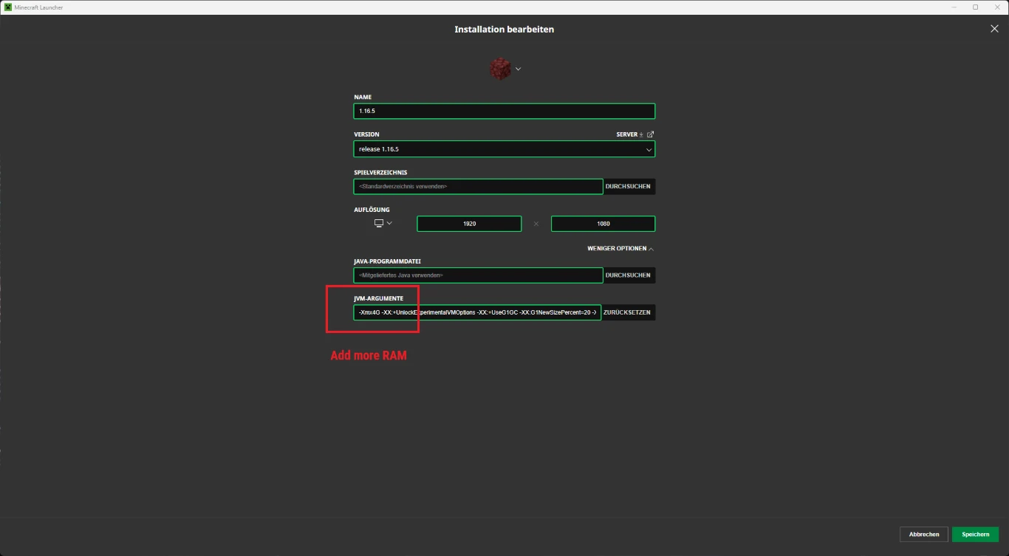1009x556 pixels.
Task: Open server page via external-link icon
Action: pyautogui.click(x=650, y=134)
